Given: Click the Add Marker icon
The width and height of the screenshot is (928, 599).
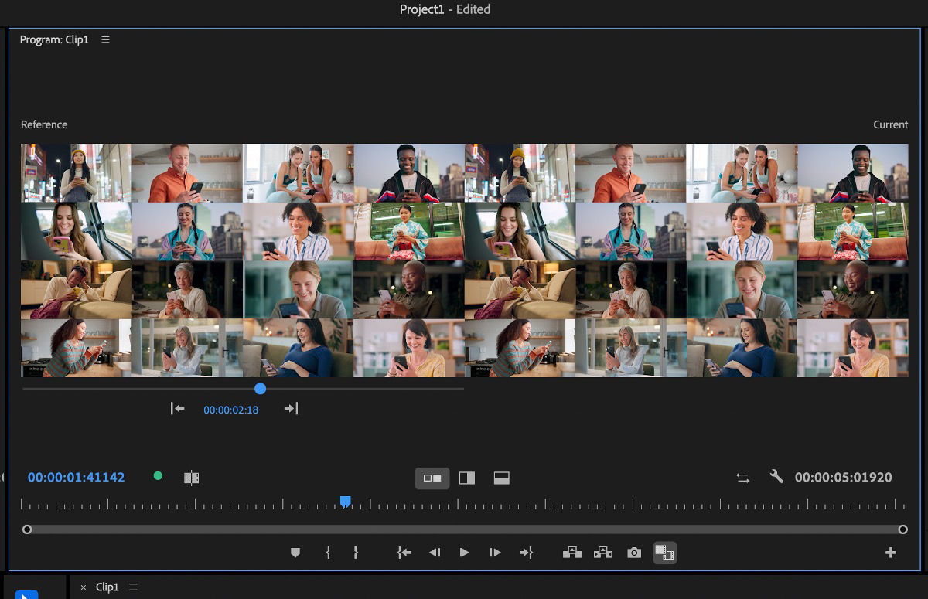Looking at the screenshot, I should (295, 553).
